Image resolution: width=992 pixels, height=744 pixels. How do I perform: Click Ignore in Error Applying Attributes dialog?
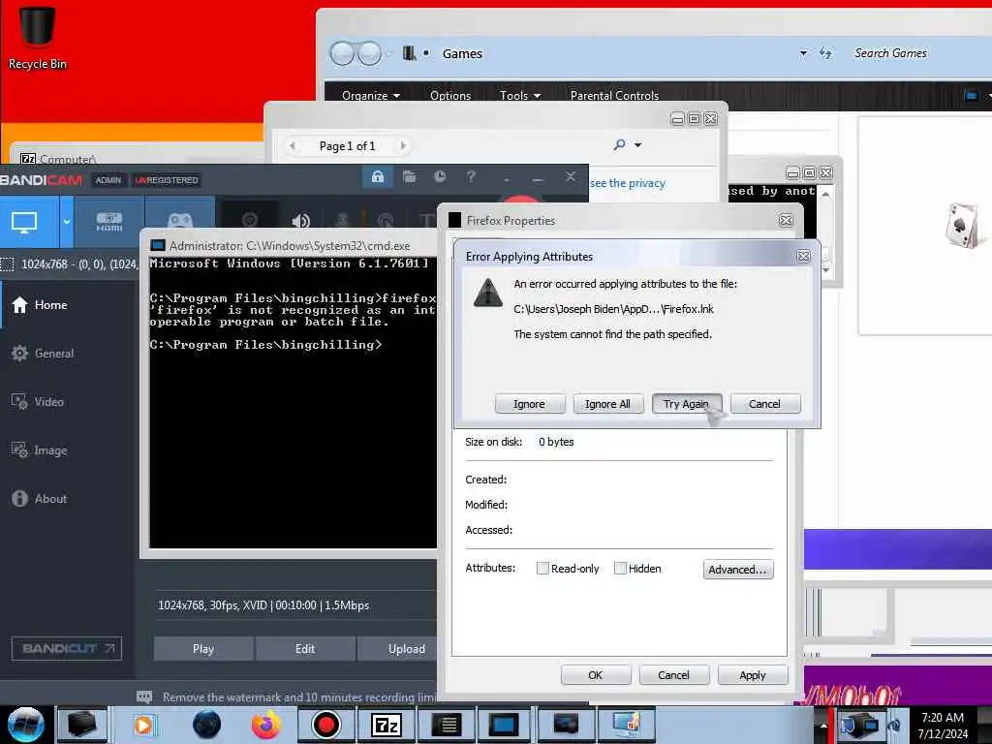(530, 404)
